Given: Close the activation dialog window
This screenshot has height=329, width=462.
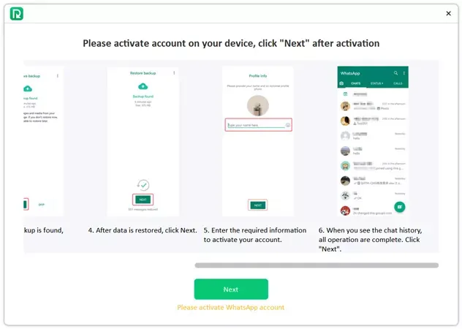Looking at the screenshot, I should tap(448, 14).
